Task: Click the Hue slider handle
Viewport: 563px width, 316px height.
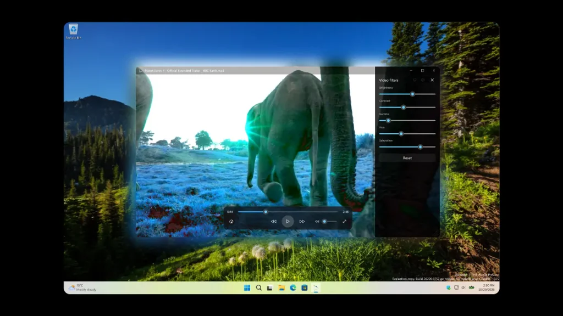Action: (401, 134)
